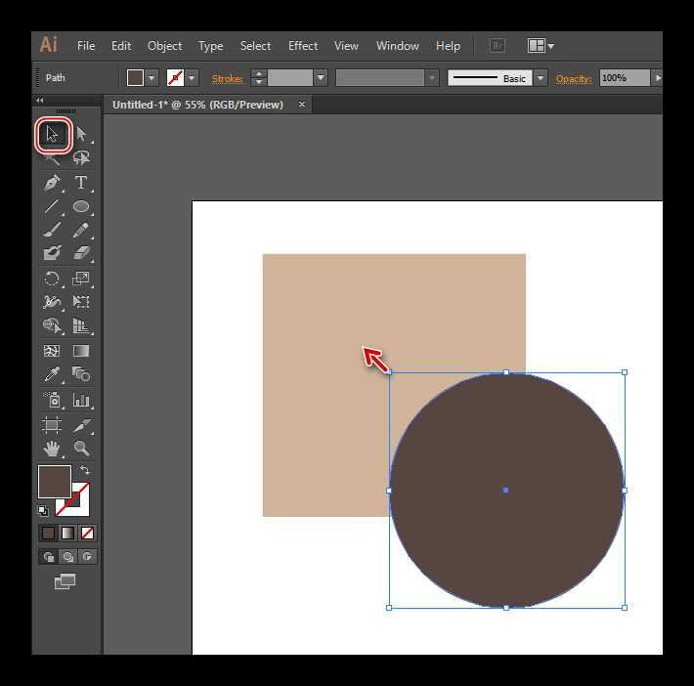Select the Mesh tool
The width and height of the screenshot is (694, 686).
click(52, 352)
